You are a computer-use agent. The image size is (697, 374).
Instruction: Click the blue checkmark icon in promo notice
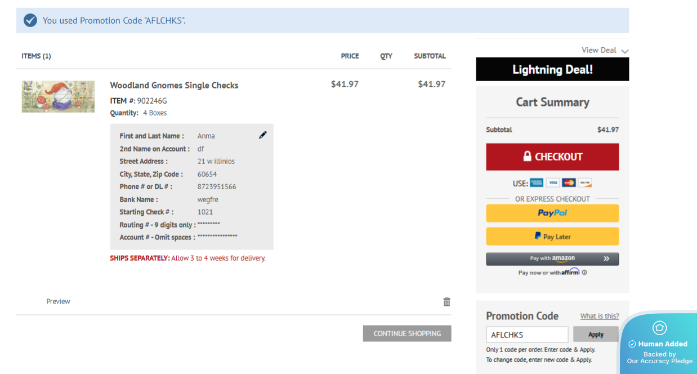pos(30,20)
